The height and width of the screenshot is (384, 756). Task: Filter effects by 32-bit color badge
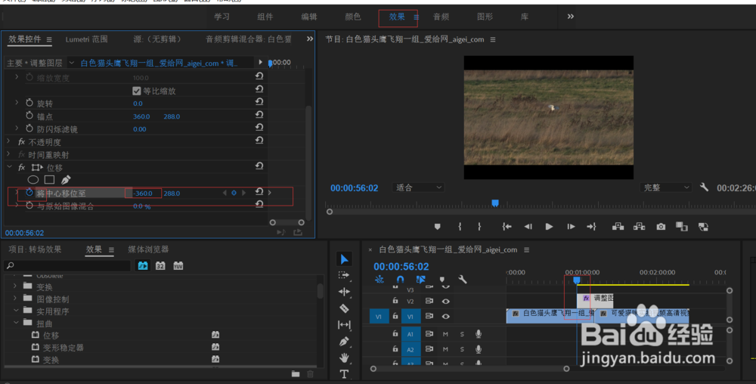tap(160, 265)
